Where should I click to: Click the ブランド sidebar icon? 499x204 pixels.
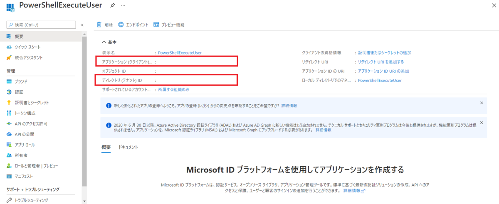tap(9, 81)
